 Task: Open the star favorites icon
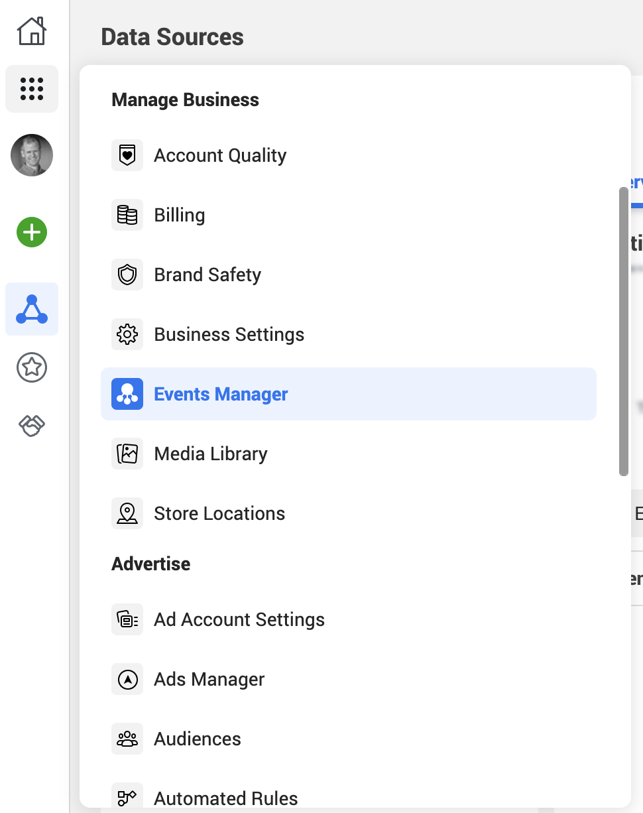(x=32, y=367)
